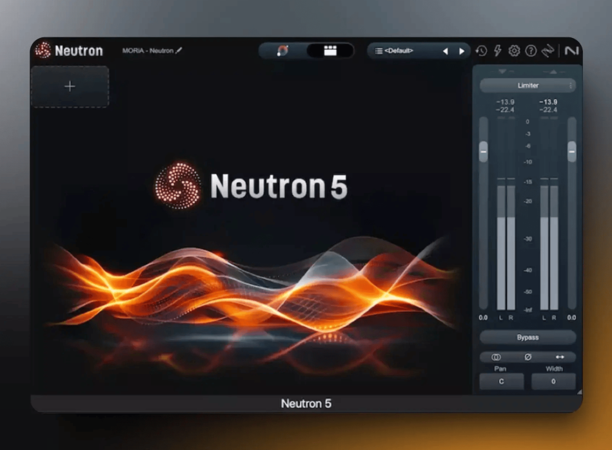Switch to the Assistant view swirl tab
612x450 pixels.
[282, 51]
